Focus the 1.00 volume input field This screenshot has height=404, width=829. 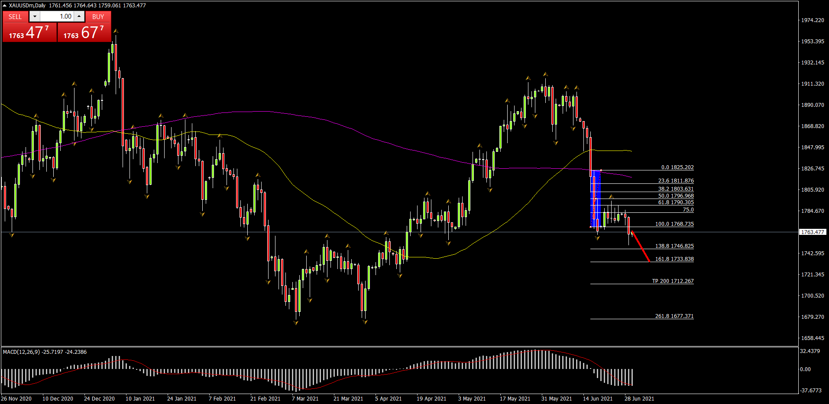click(57, 16)
